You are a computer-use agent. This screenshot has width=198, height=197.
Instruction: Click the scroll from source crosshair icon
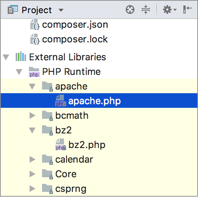[x=130, y=10]
